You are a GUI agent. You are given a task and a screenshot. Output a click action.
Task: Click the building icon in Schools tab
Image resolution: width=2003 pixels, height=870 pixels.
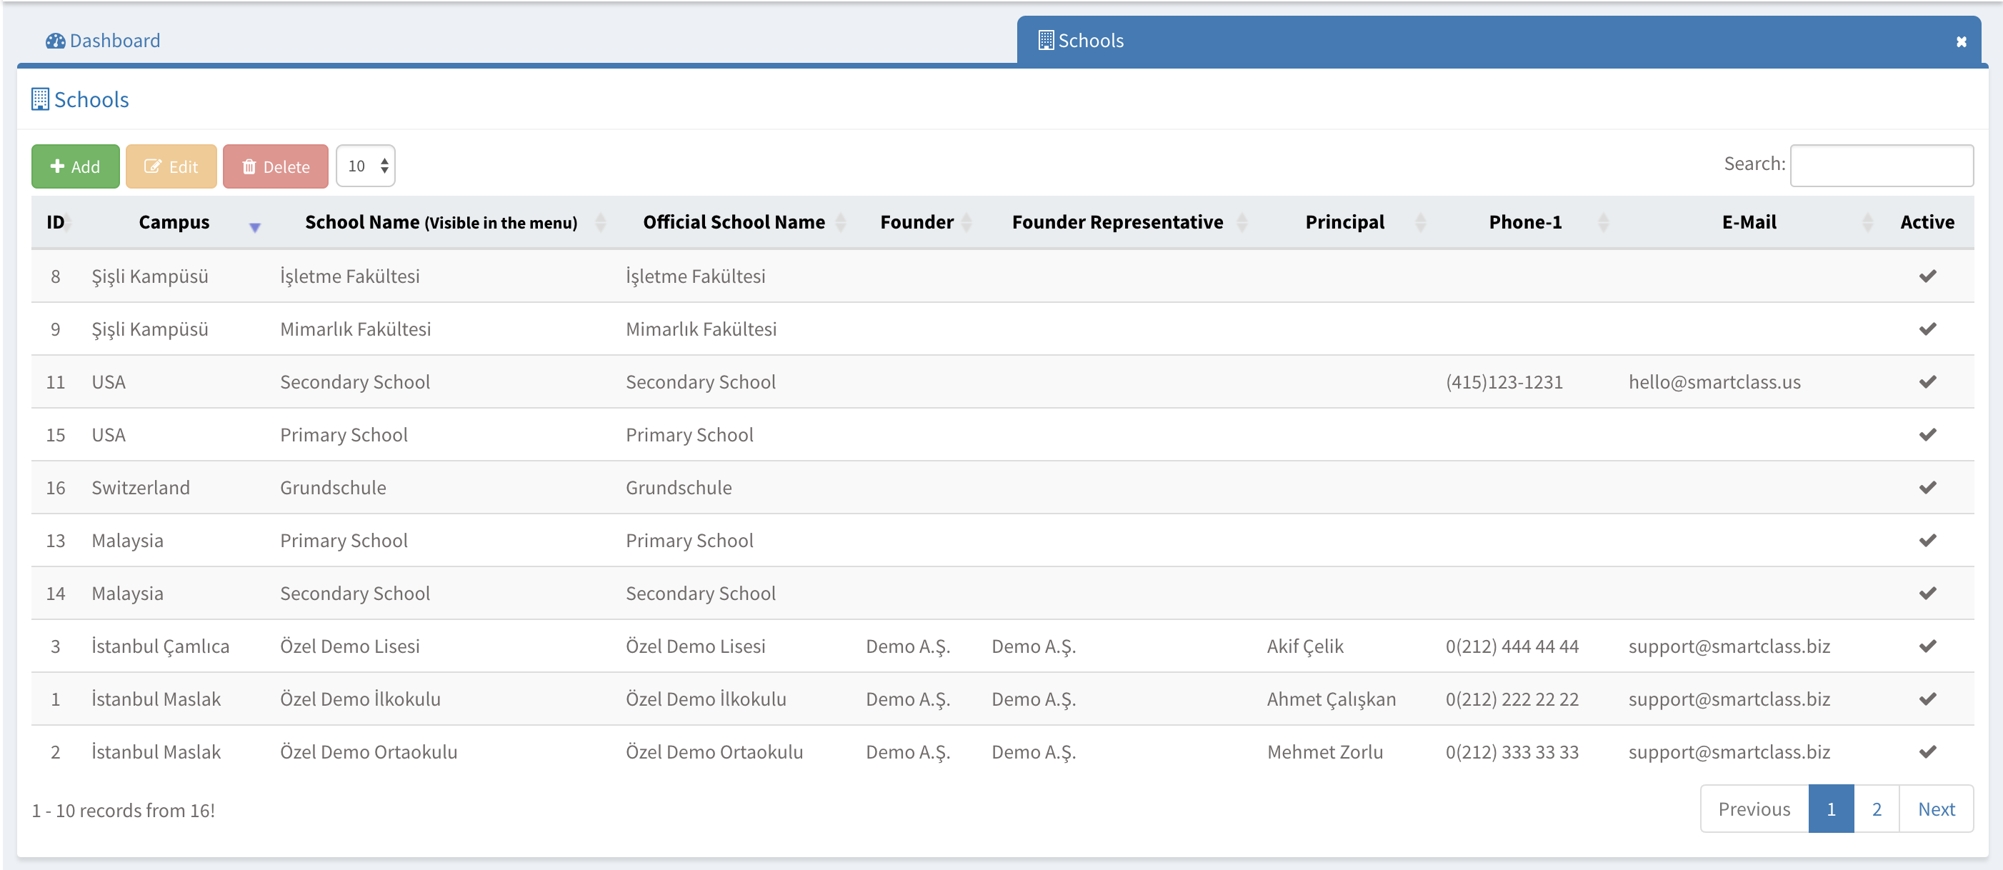click(1046, 41)
